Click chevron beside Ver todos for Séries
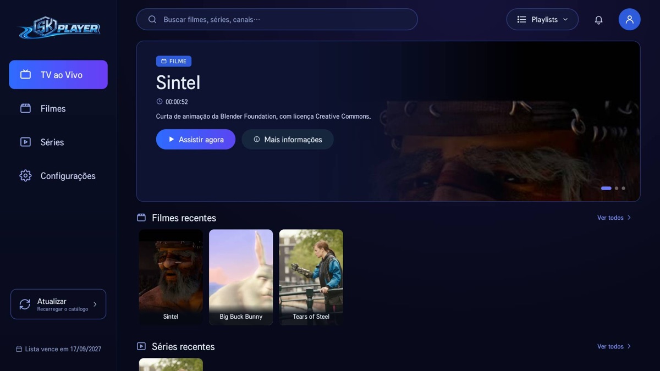Image resolution: width=660 pixels, height=371 pixels. (x=629, y=346)
